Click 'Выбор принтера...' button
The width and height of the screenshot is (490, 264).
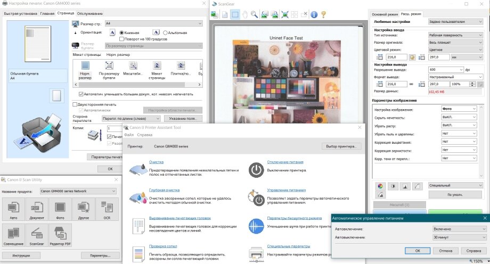coord(341,146)
